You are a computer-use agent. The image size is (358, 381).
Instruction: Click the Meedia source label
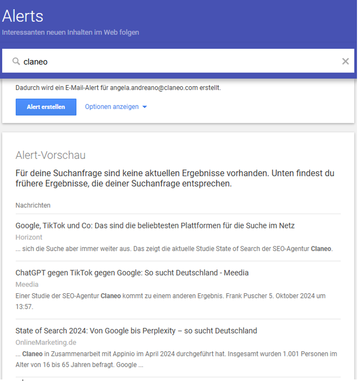27,284
